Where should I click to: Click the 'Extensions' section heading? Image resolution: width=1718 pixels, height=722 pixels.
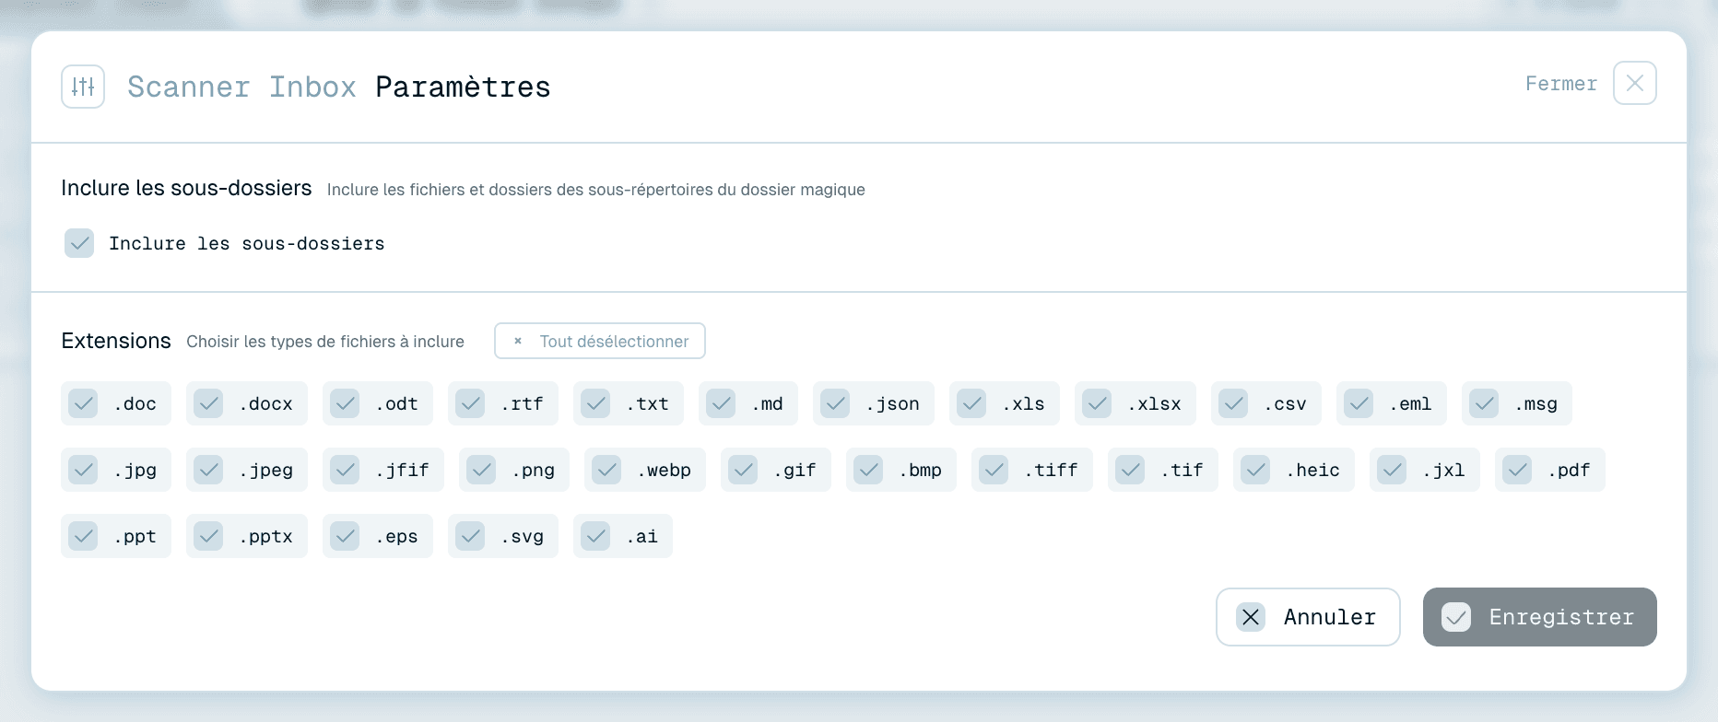116,341
